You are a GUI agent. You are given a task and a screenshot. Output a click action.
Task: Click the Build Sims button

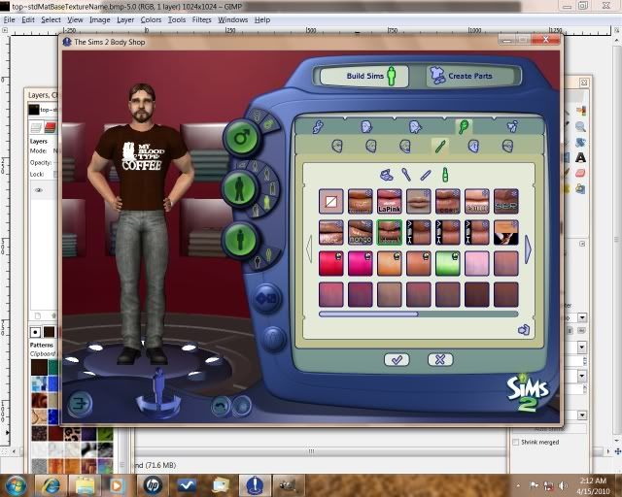364,76
